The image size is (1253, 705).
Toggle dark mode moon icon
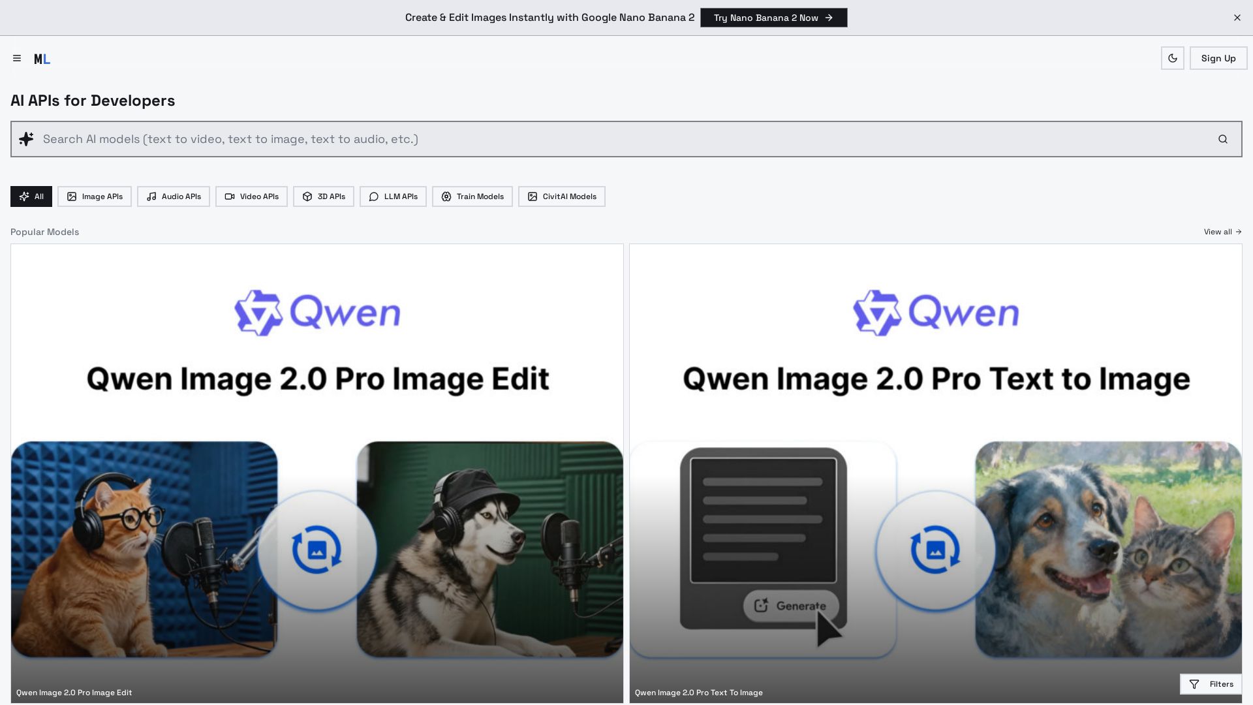click(x=1172, y=59)
